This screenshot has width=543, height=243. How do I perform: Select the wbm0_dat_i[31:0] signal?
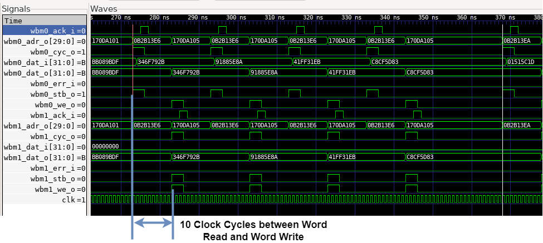click(45, 63)
